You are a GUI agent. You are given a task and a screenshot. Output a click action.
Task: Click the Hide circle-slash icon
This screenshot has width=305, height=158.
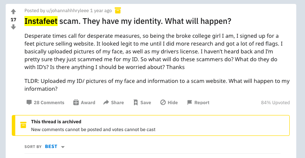point(163,102)
